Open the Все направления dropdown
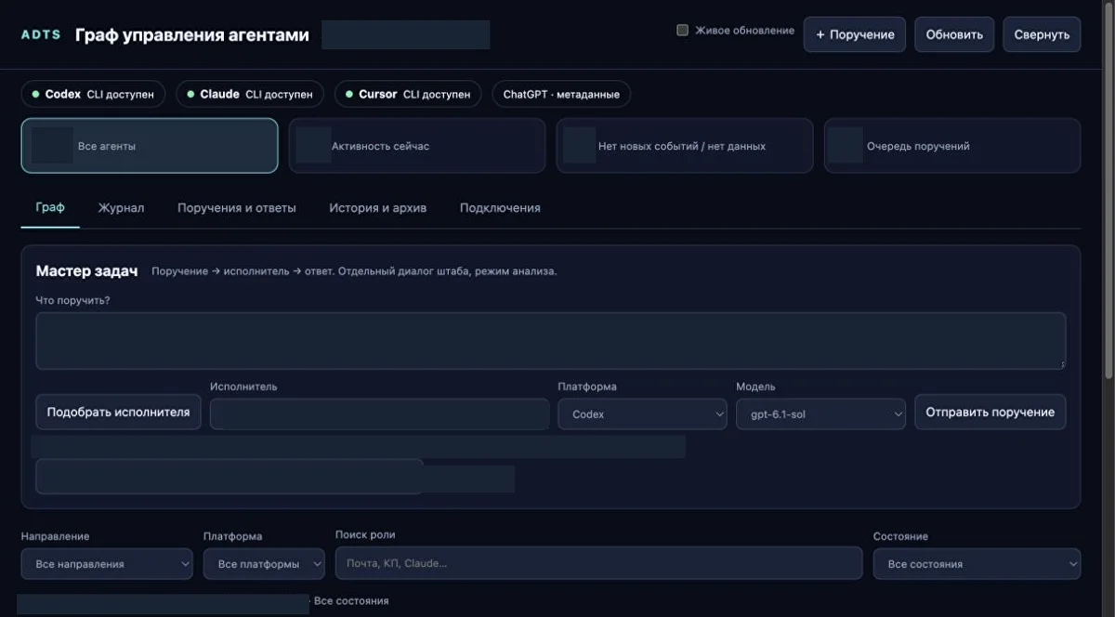The height and width of the screenshot is (617, 1115). [107, 564]
